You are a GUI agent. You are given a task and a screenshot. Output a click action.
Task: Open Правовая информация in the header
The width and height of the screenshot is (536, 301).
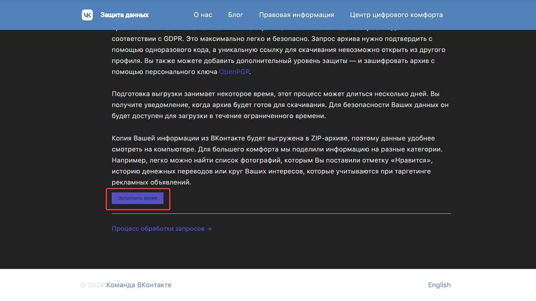pos(297,15)
